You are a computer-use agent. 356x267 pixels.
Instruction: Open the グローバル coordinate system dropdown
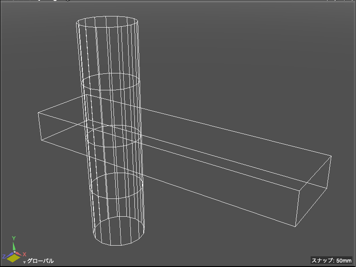39,261
